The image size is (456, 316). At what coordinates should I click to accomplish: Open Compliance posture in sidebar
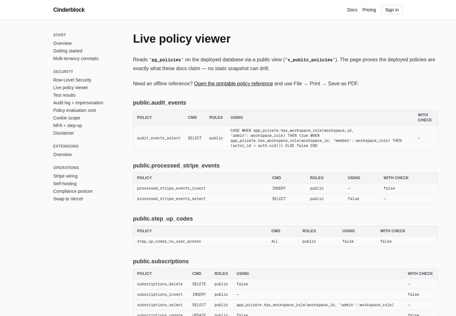73,191
